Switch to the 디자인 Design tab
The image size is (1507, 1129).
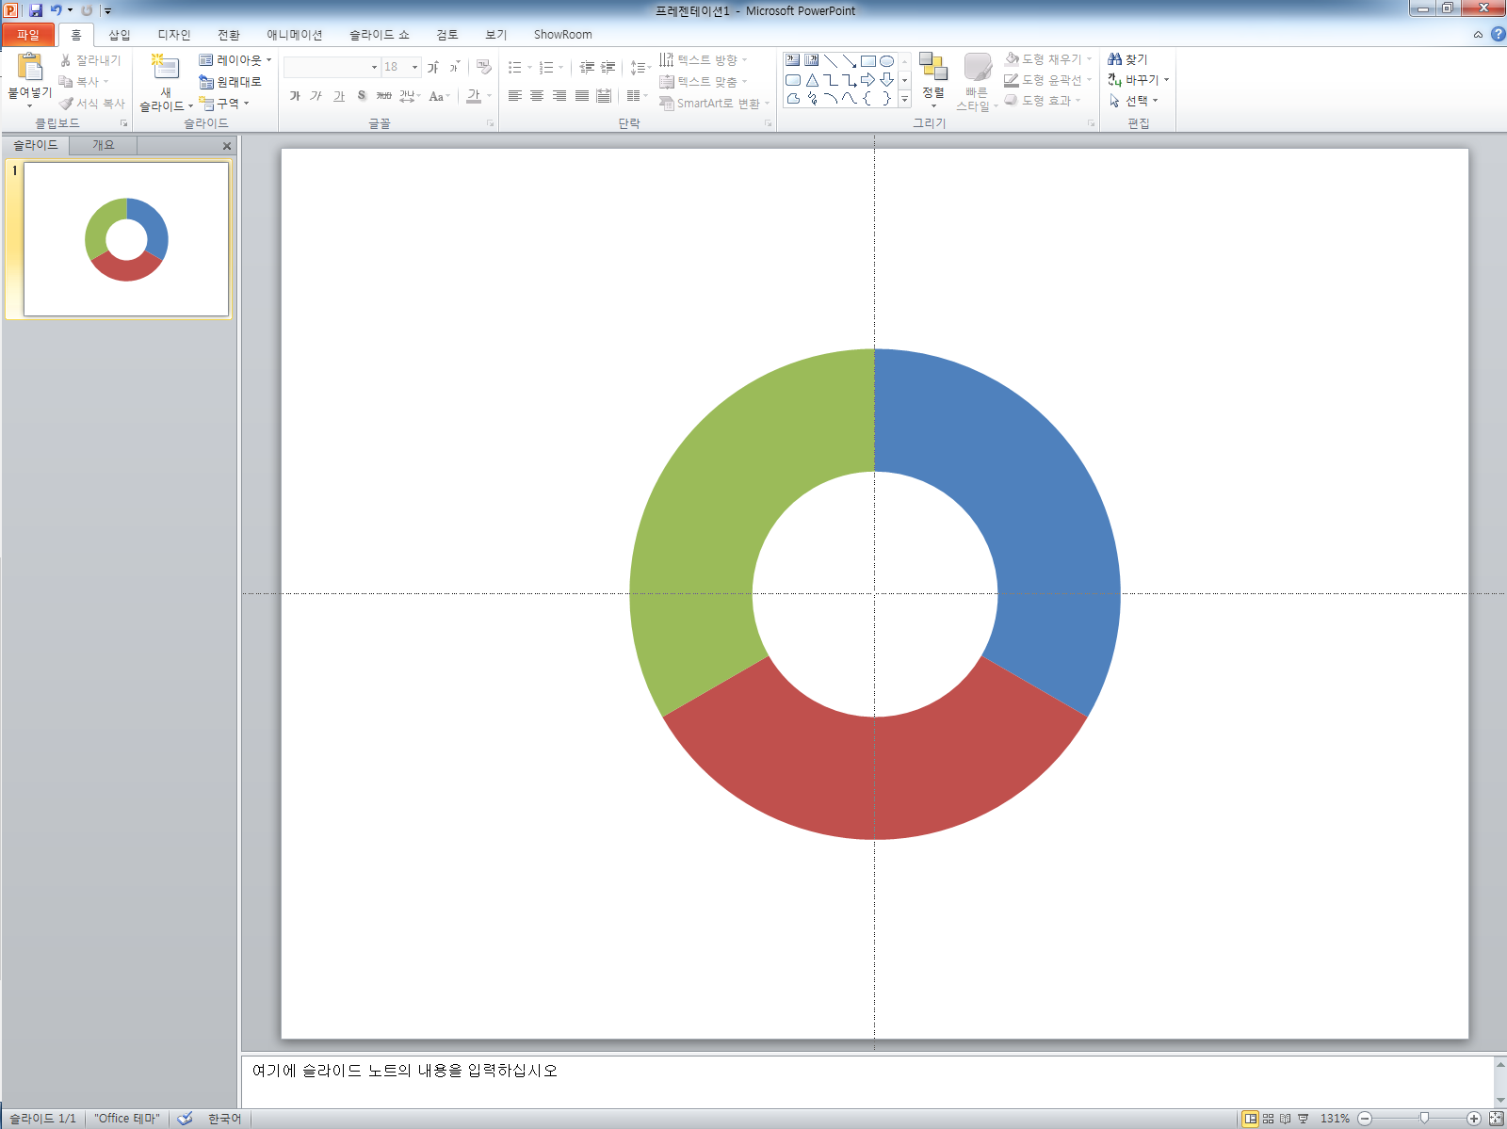[174, 35]
